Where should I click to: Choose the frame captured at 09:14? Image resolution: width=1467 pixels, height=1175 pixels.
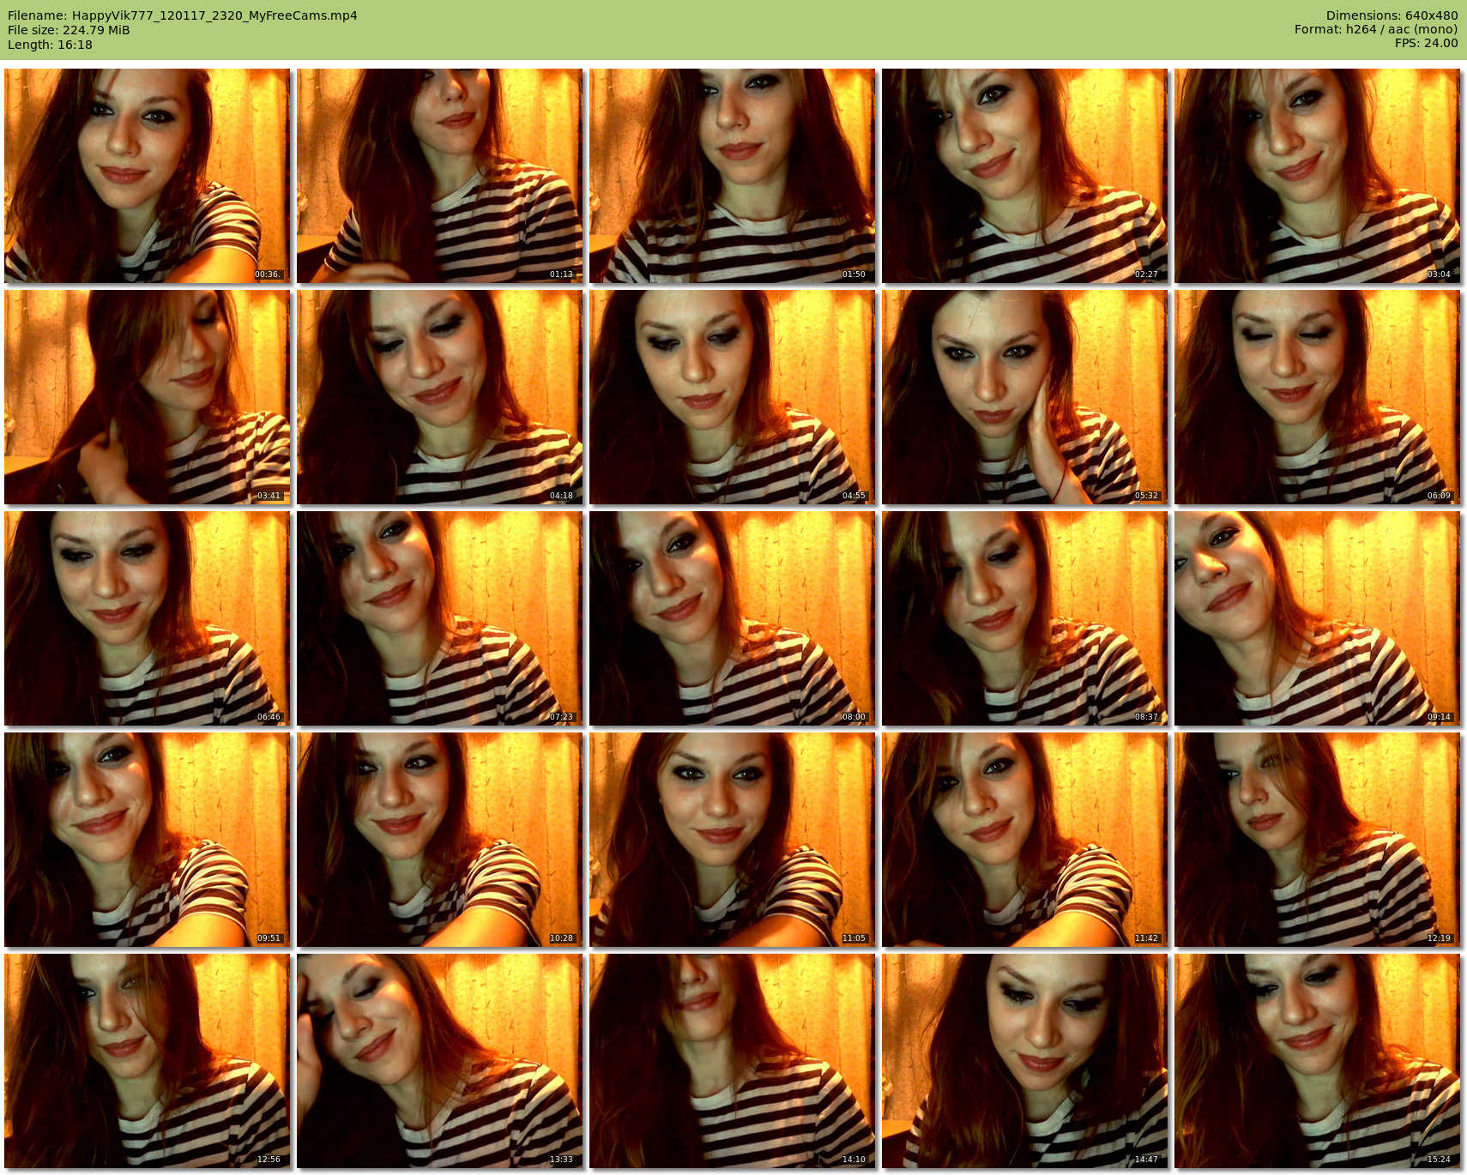point(1318,618)
